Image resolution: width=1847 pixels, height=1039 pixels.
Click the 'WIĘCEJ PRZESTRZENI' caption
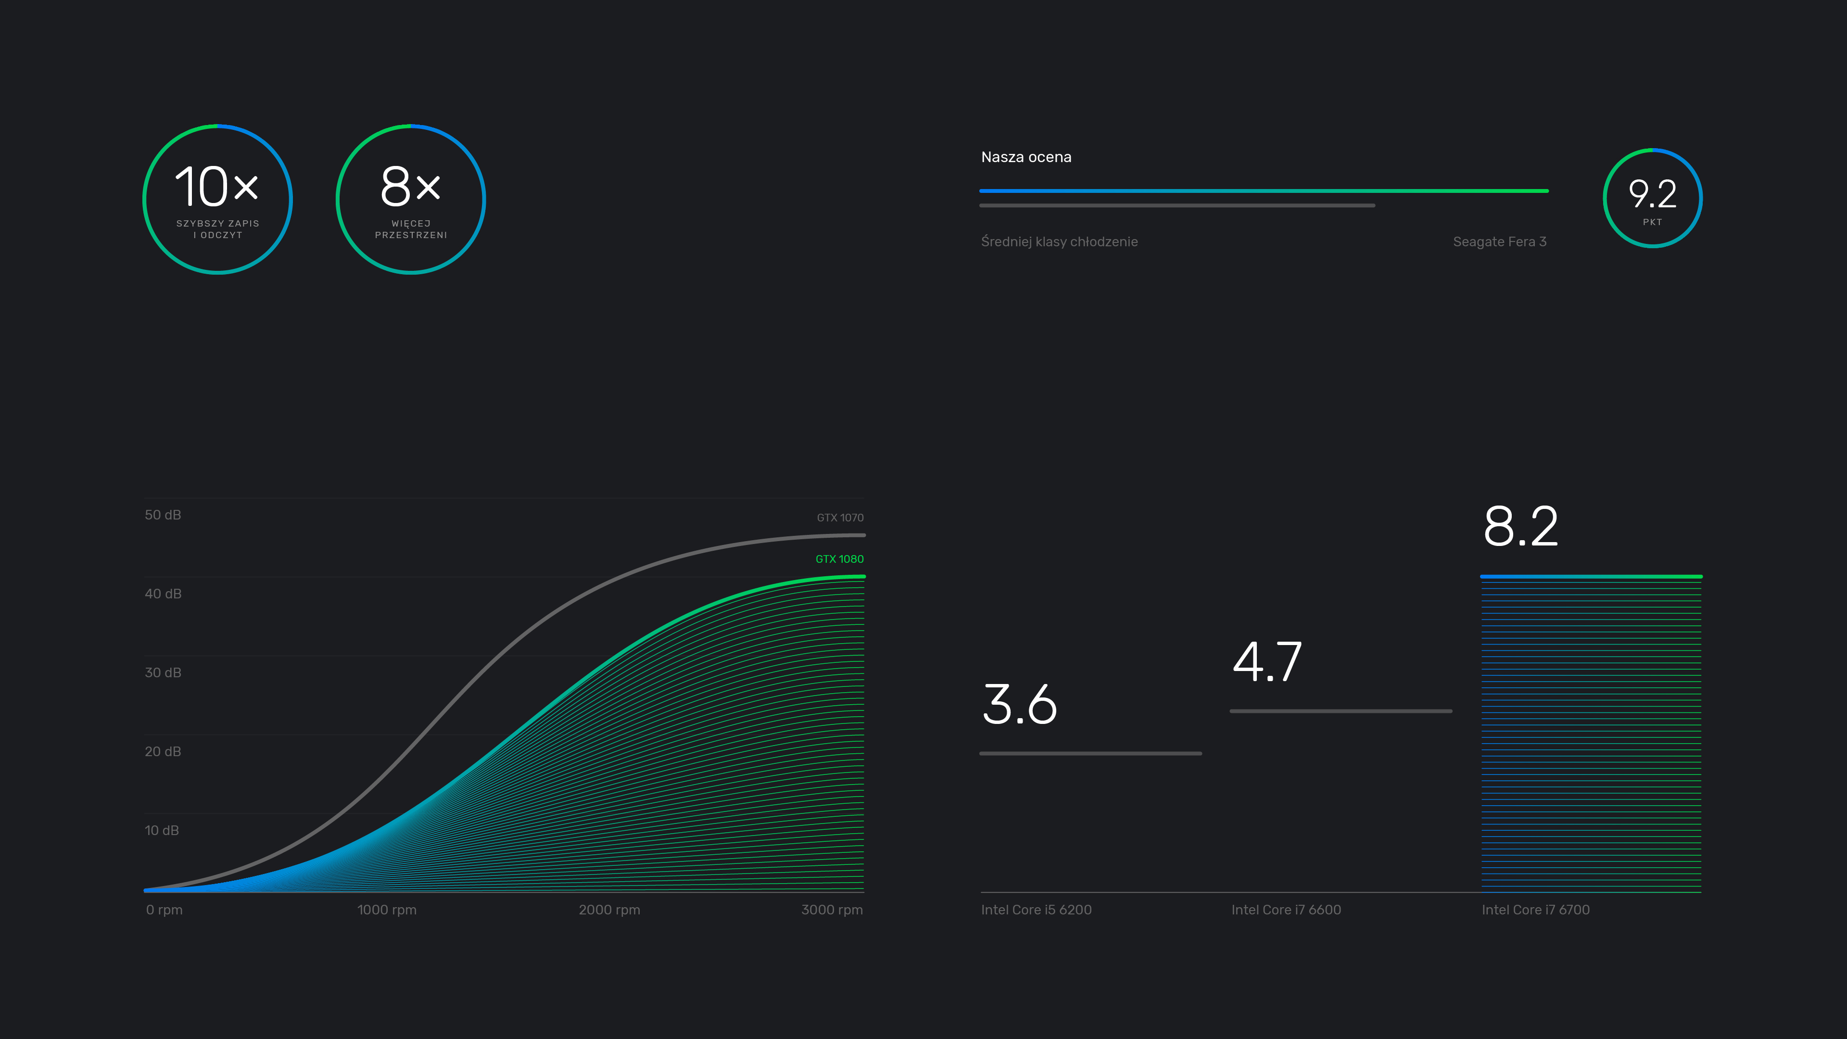point(411,229)
